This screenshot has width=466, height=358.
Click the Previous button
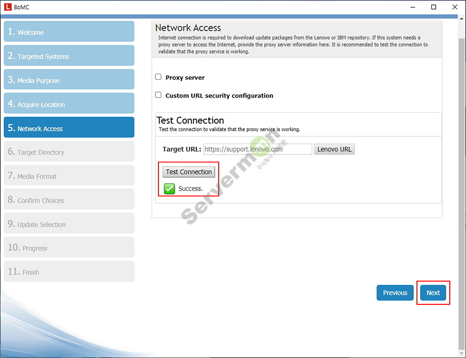(395, 293)
